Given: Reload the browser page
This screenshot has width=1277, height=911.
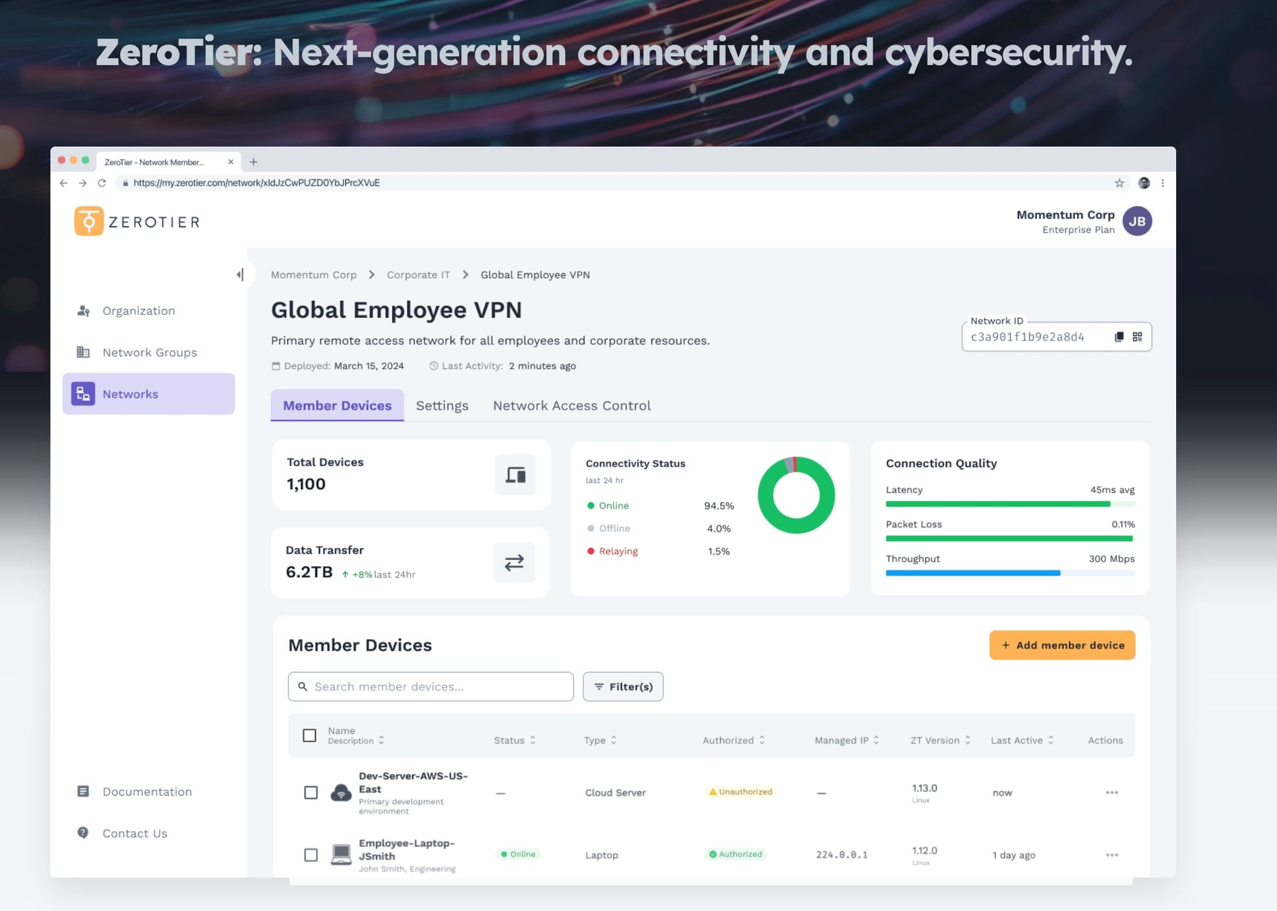Looking at the screenshot, I should click(x=102, y=183).
